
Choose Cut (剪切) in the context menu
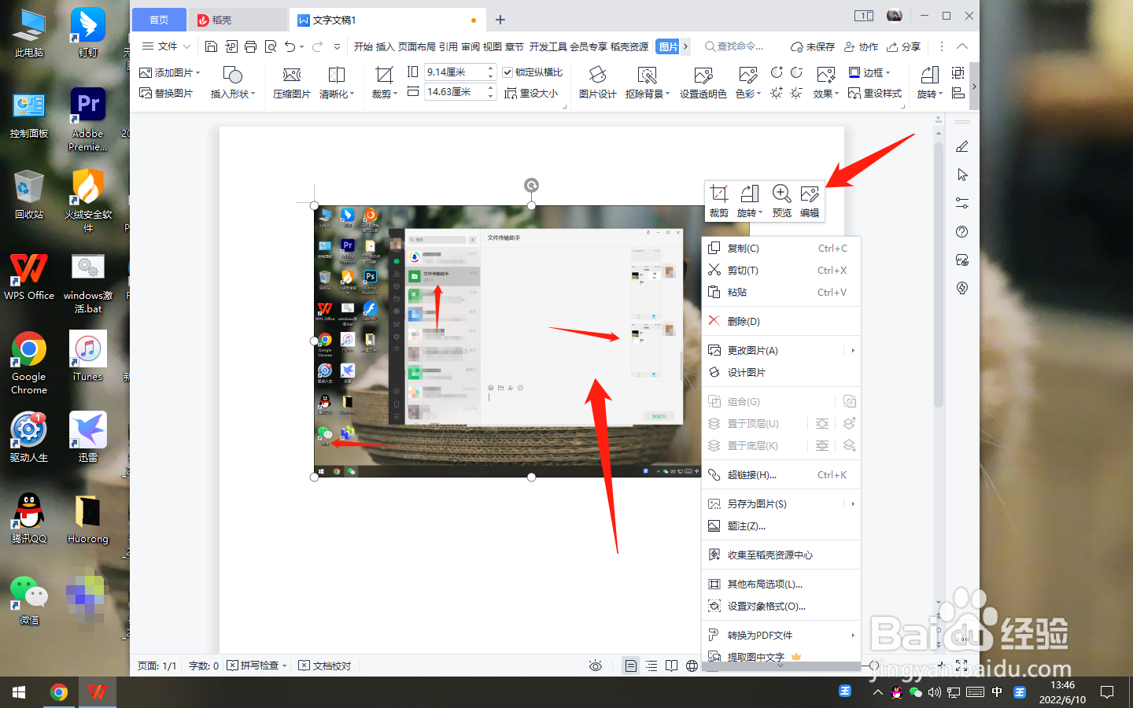click(781, 270)
